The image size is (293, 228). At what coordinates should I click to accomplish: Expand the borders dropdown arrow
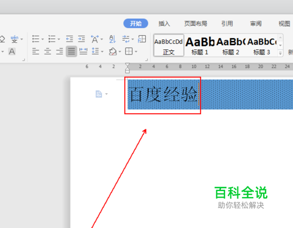136,52
